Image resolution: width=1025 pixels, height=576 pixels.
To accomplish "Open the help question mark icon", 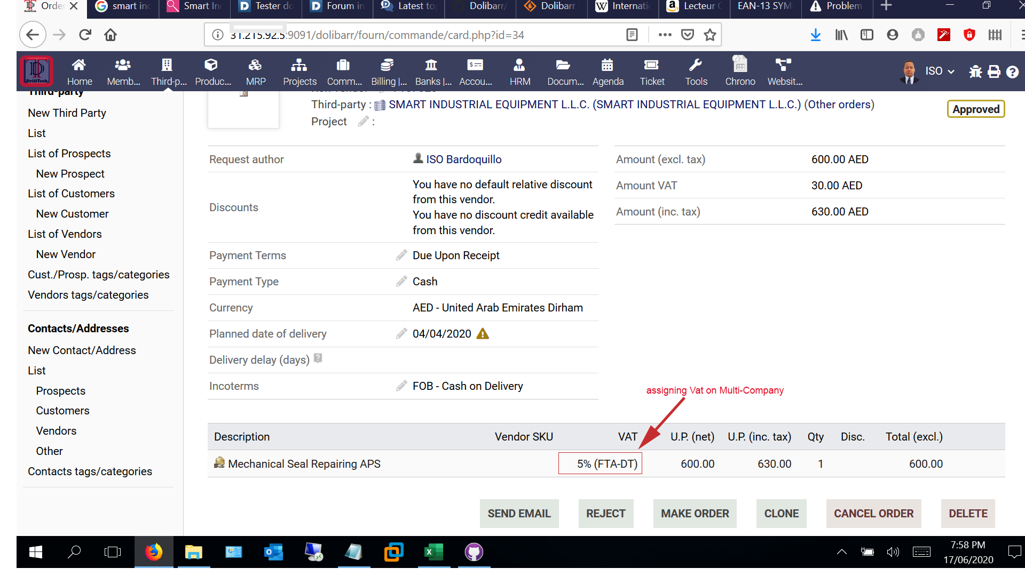I will pos(1012,71).
